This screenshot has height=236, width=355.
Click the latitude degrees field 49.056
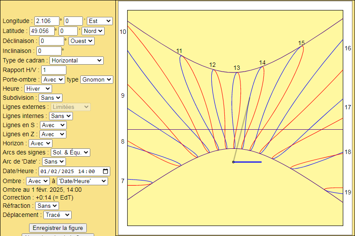[x=42, y=31]
